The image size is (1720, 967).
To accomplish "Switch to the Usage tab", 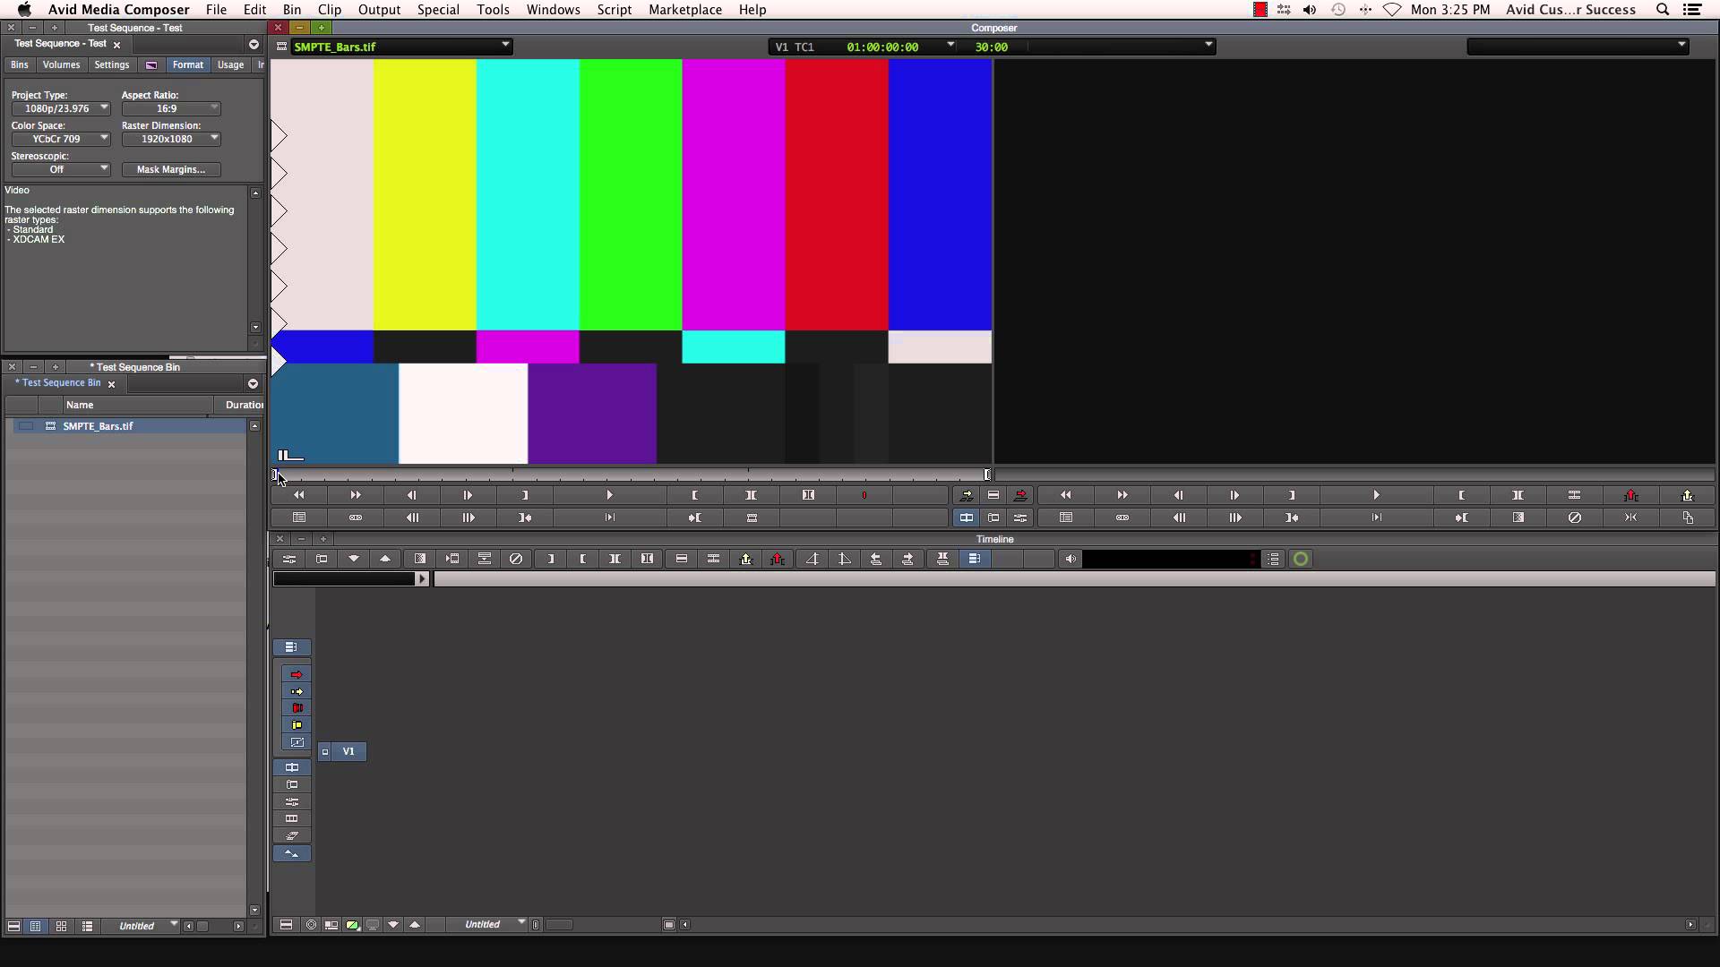I will (230, 64).
